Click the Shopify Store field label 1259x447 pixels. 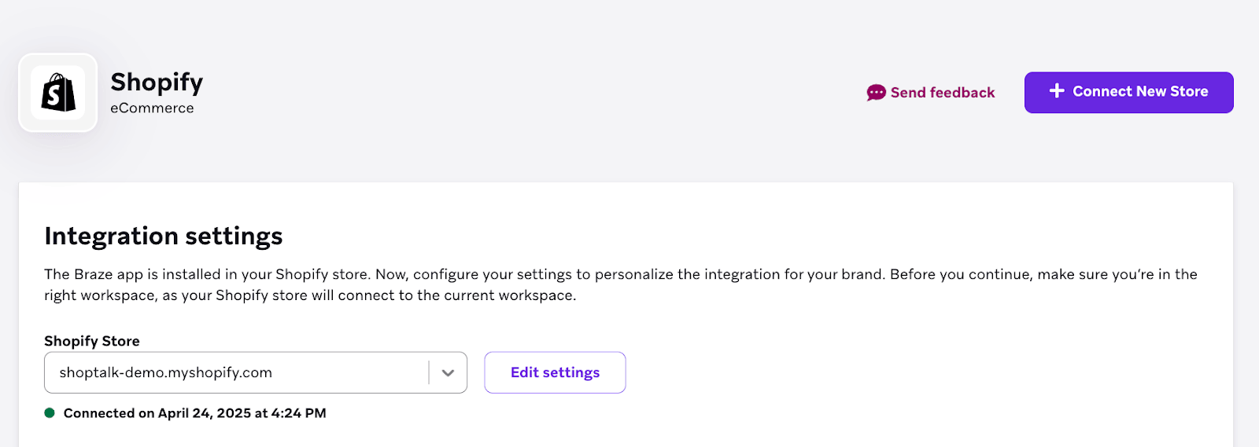pos(91,341)
